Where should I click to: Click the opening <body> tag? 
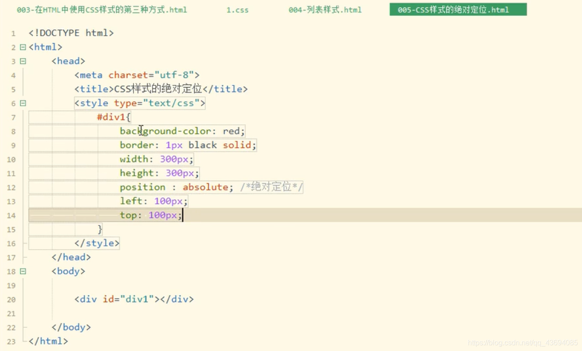69,271
